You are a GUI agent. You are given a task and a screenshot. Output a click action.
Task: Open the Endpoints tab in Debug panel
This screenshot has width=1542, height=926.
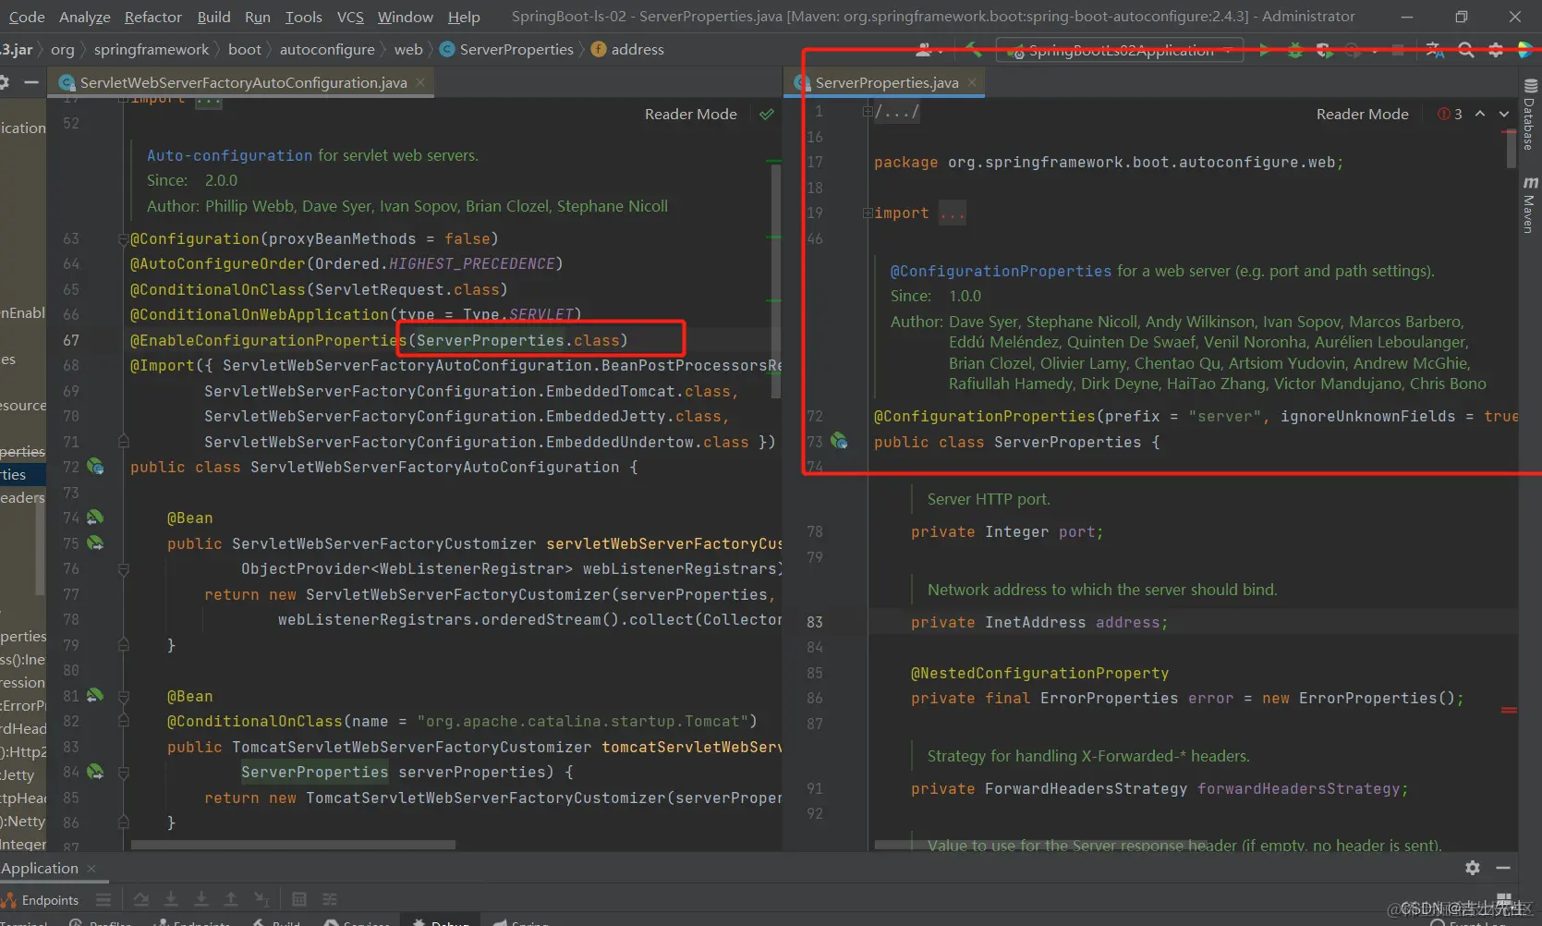point(41,900)
